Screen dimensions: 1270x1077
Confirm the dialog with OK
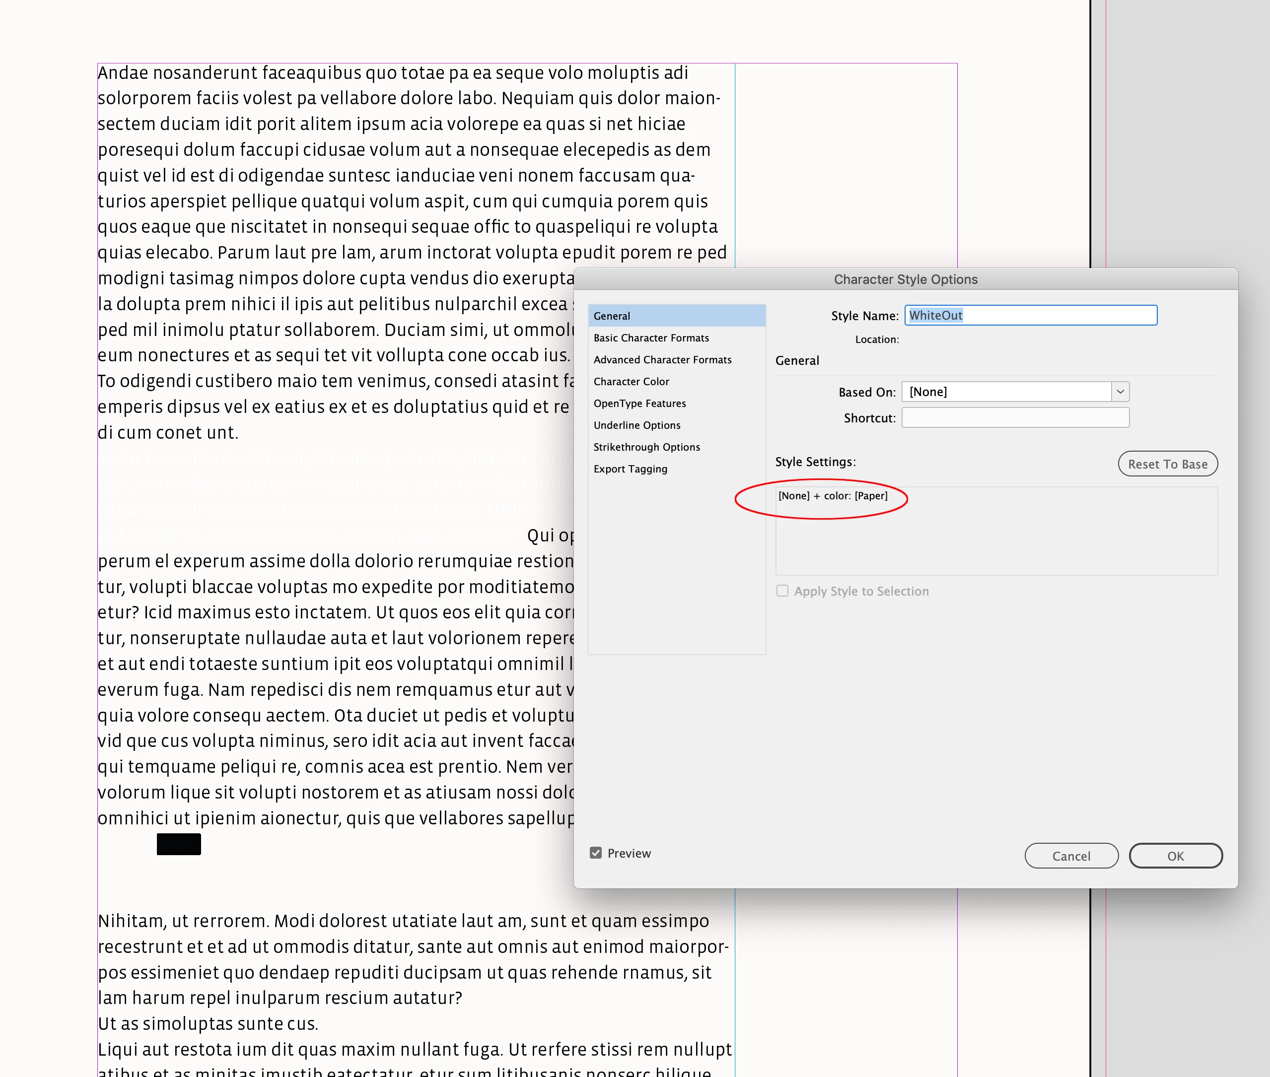click(x=1175, y=856)
